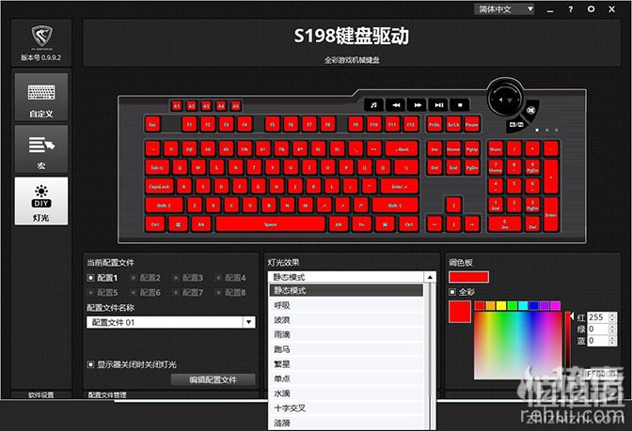This screenshot has width=632, height=431.
Task: Choose 波浪 lighting effect
Action: point(346,320)
